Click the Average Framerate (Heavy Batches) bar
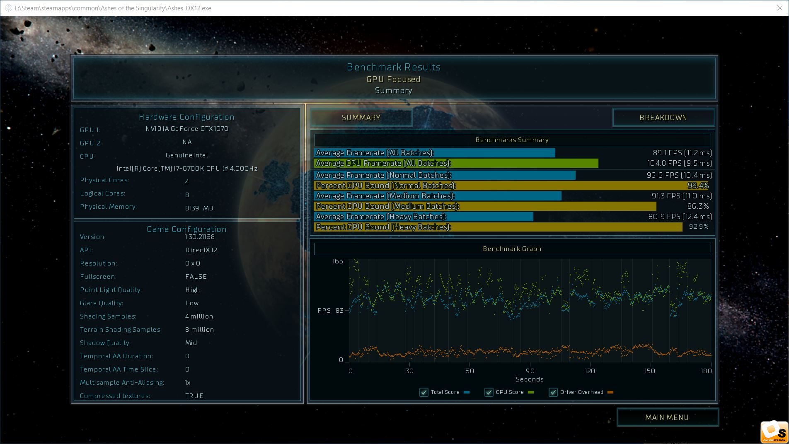The image size is (789, 444). [x=424, y=217]
